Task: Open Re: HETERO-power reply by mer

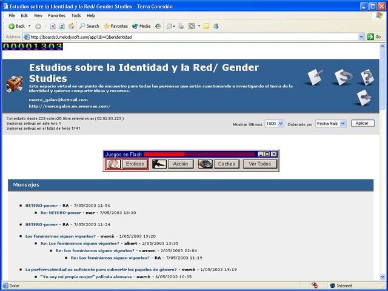Action: tap(61, 213)
